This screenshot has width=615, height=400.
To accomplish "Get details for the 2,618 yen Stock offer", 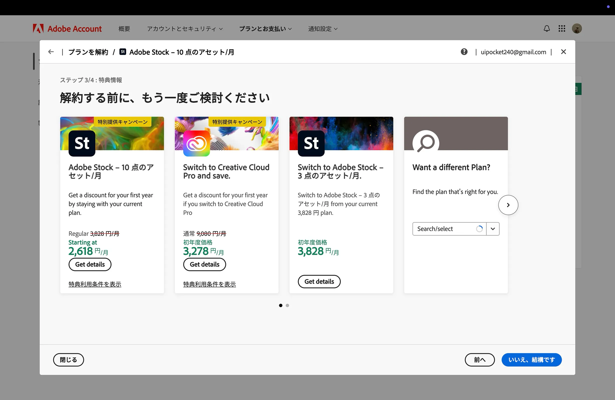I will [90, 264].
